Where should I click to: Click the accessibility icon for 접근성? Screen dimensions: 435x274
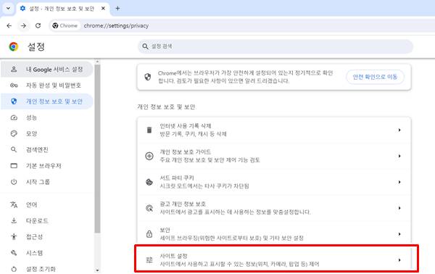(14, 237)
